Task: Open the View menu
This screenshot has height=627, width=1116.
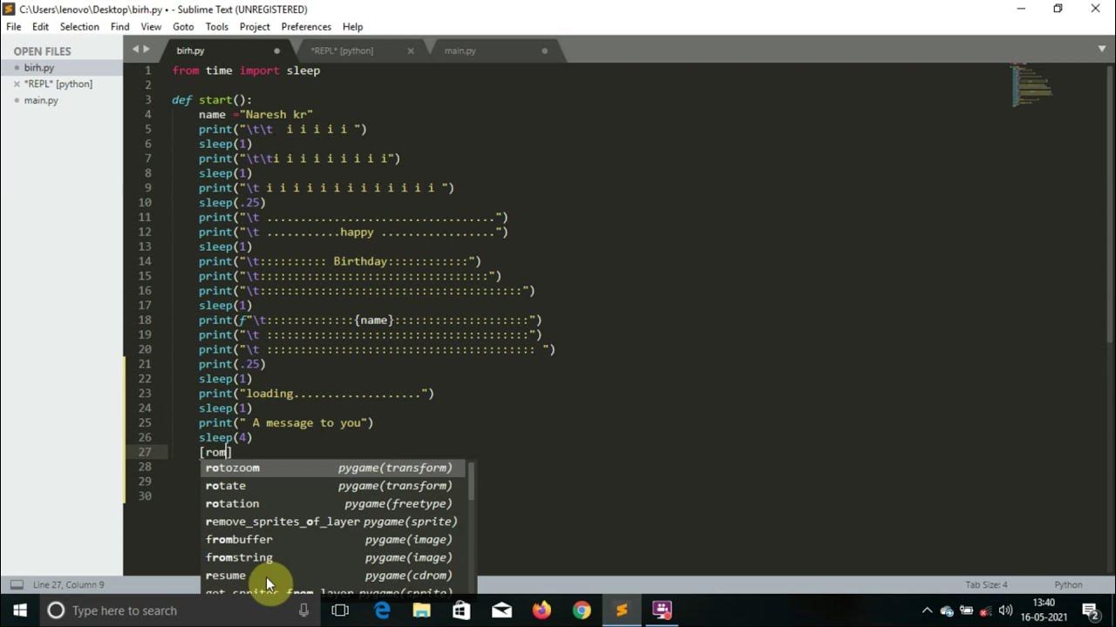Action: coord(151,27)
